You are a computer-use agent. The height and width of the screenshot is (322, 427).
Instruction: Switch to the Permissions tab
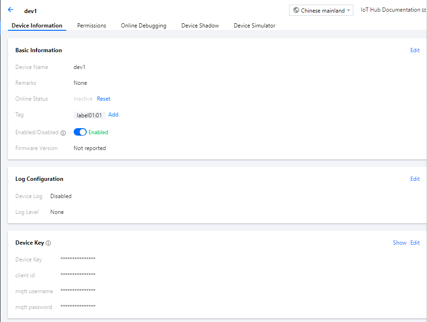(x=91, y=26)
